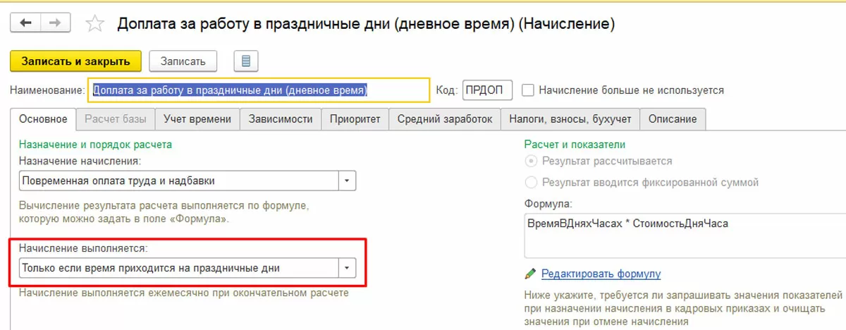
Task: Select 'Результат рассчитывается' radio button
Action: click(531, 161)
